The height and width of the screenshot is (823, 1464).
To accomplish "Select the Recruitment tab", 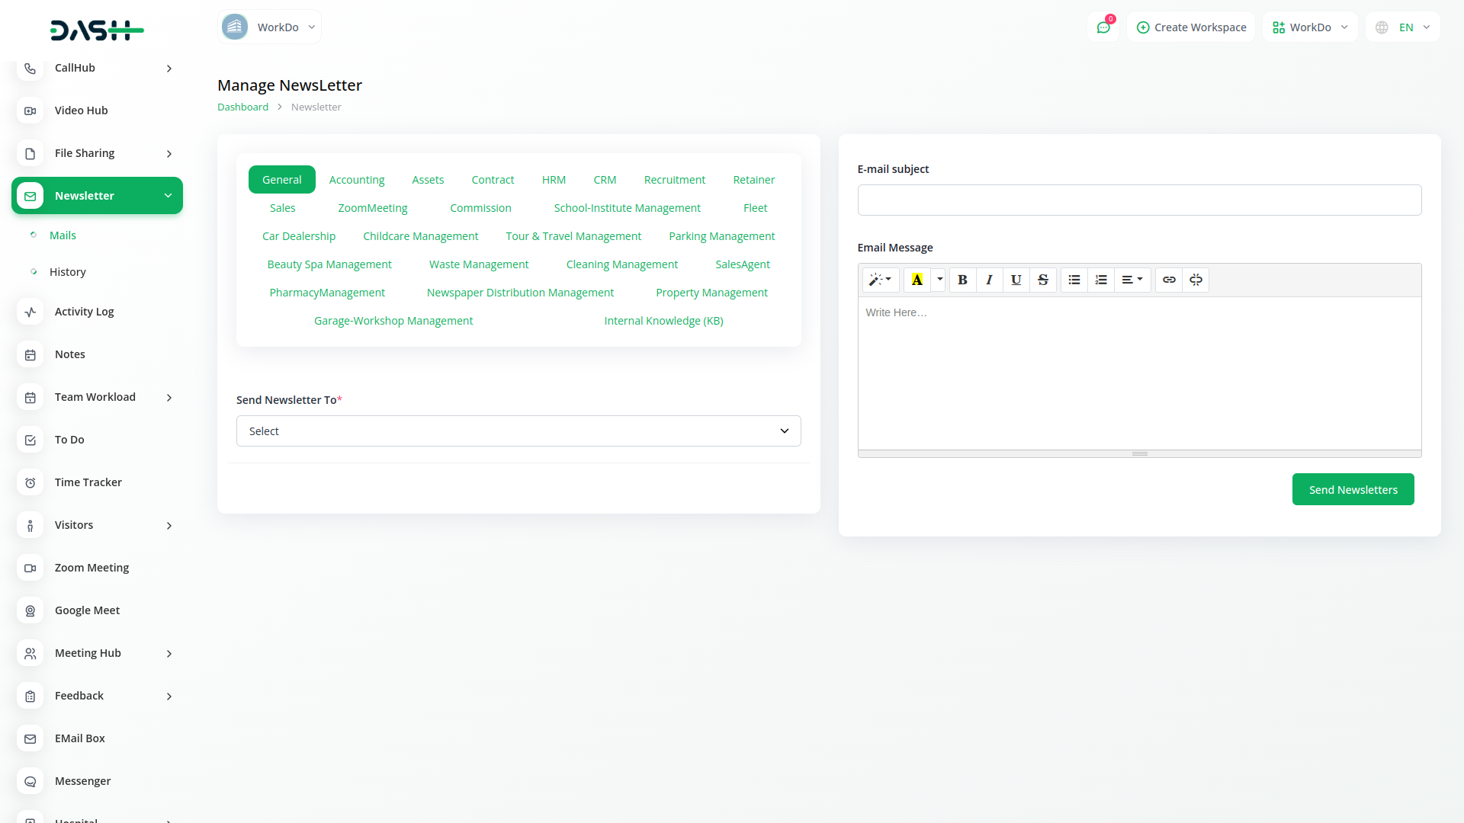I will pyautogui.click(x=674, y=180).
